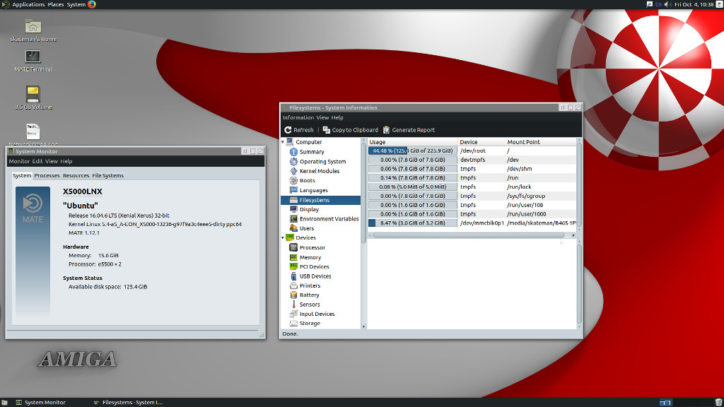
Task: Select the /run/lock 0.08% usage bar
Action: [412, 187]
